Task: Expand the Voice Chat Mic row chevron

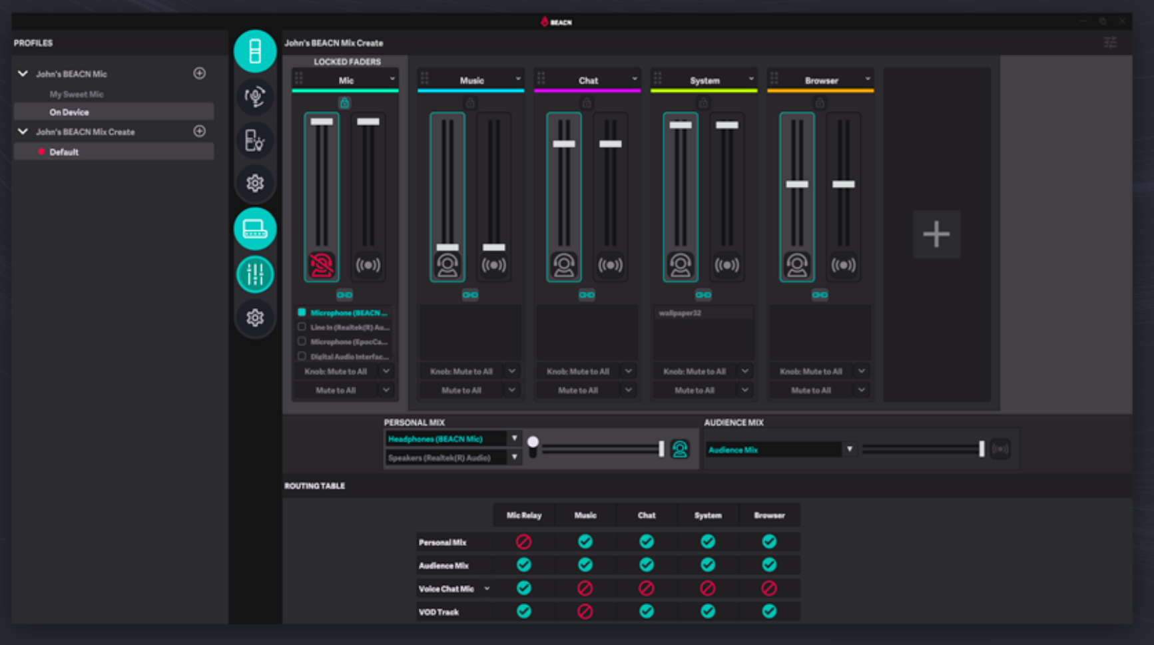Action: [487, 588]
